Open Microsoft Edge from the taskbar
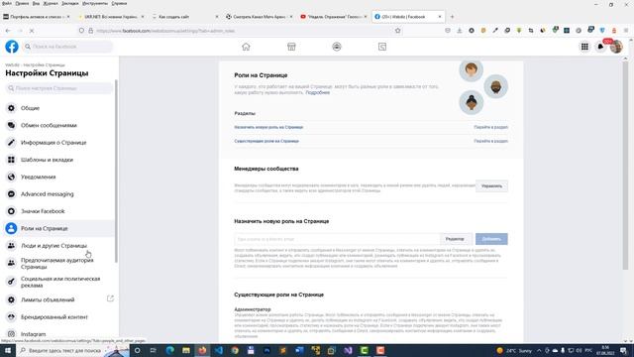 169,350
